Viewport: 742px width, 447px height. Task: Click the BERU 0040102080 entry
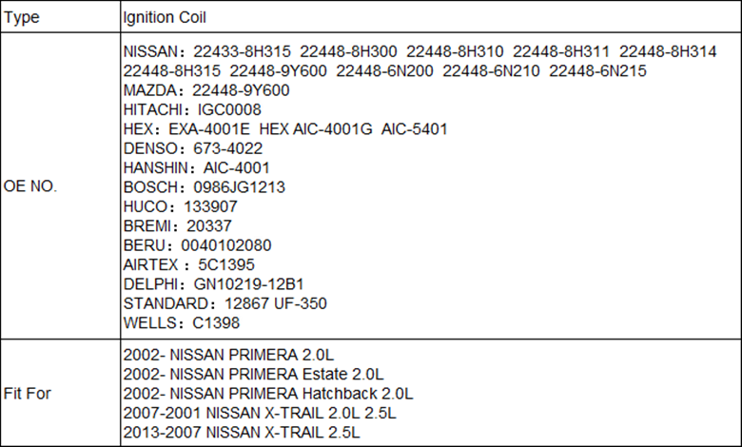click(197, 245)
